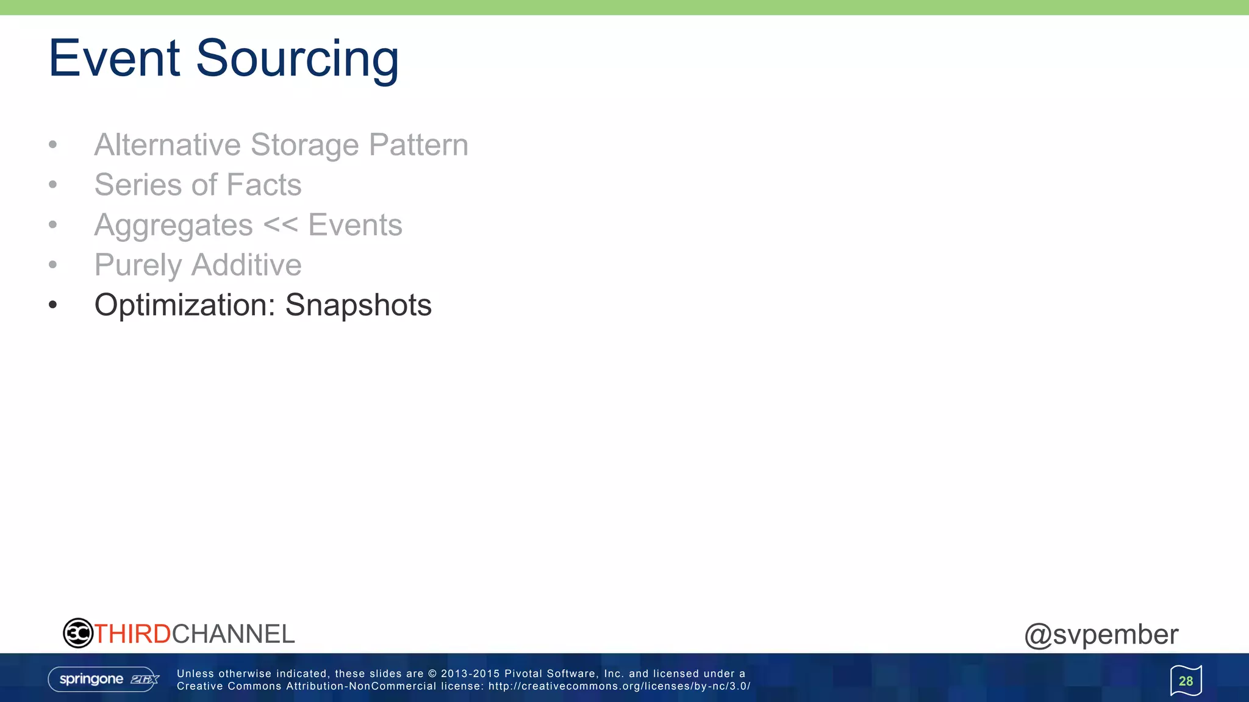Click the SpringOne 2GX logo badge
Screen dimensions: 1249x702
click(104, 679)
